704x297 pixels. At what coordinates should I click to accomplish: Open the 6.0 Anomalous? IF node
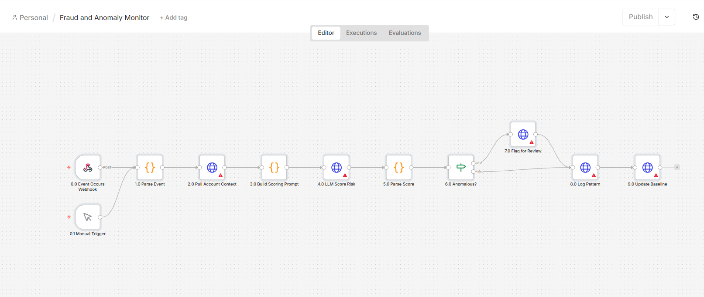tap(461, 167)
